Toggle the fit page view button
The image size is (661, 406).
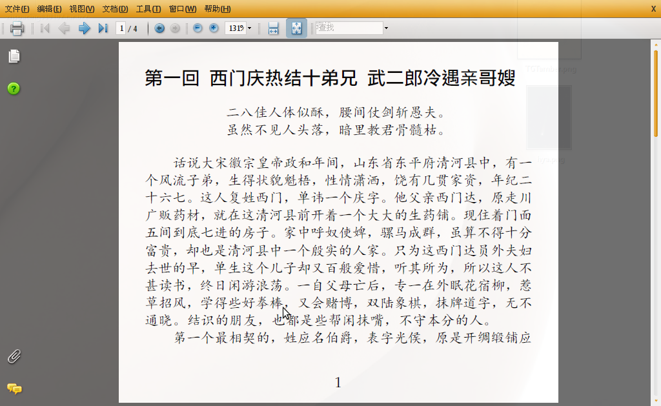pos(296,28)
